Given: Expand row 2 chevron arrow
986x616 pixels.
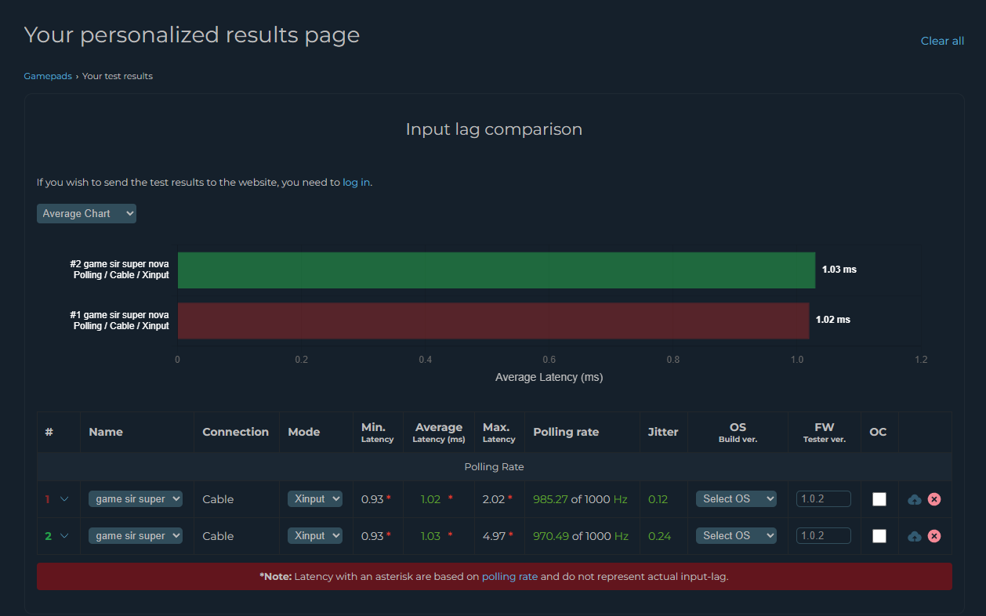Looking at the screenshot, I should pyautogui.click(x=64, y=536).
